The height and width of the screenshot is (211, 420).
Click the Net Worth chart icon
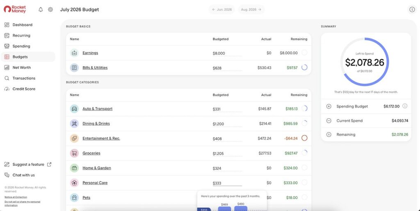point(7,67)
